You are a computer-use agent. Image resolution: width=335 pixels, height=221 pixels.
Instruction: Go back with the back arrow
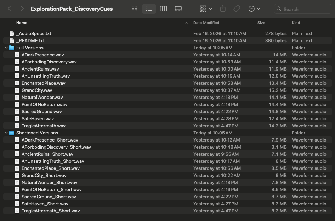(10, 9)
